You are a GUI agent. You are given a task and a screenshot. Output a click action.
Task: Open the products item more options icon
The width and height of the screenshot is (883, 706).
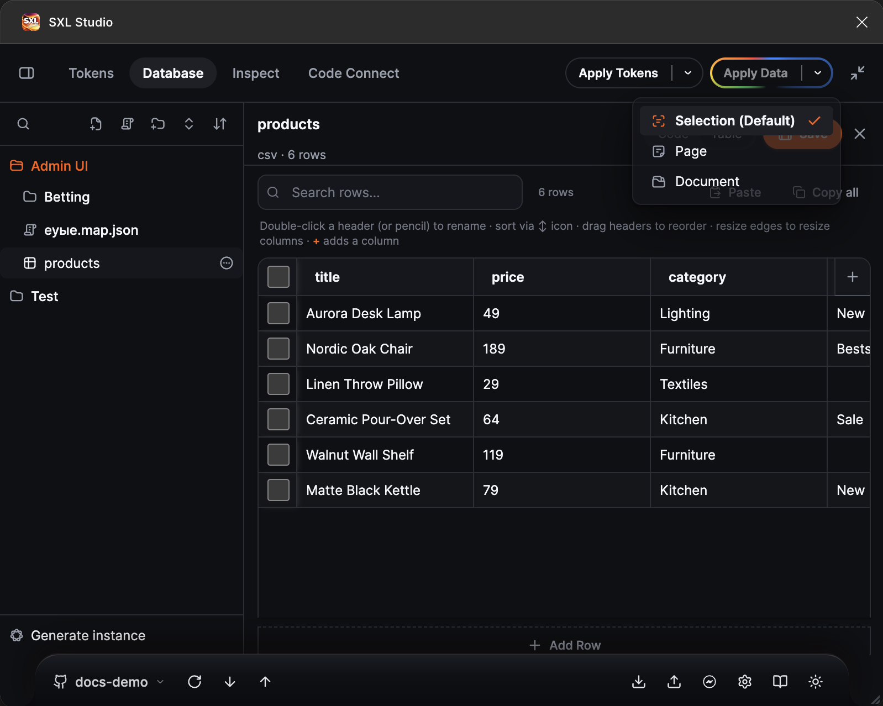coord(227,263)
